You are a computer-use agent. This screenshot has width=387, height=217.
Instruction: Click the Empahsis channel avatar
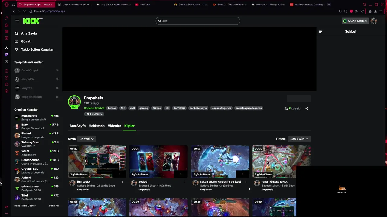(74, 102)
